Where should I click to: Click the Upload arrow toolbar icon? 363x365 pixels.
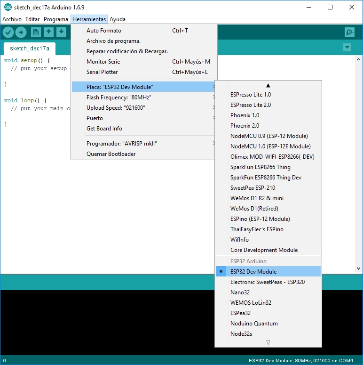21,32
